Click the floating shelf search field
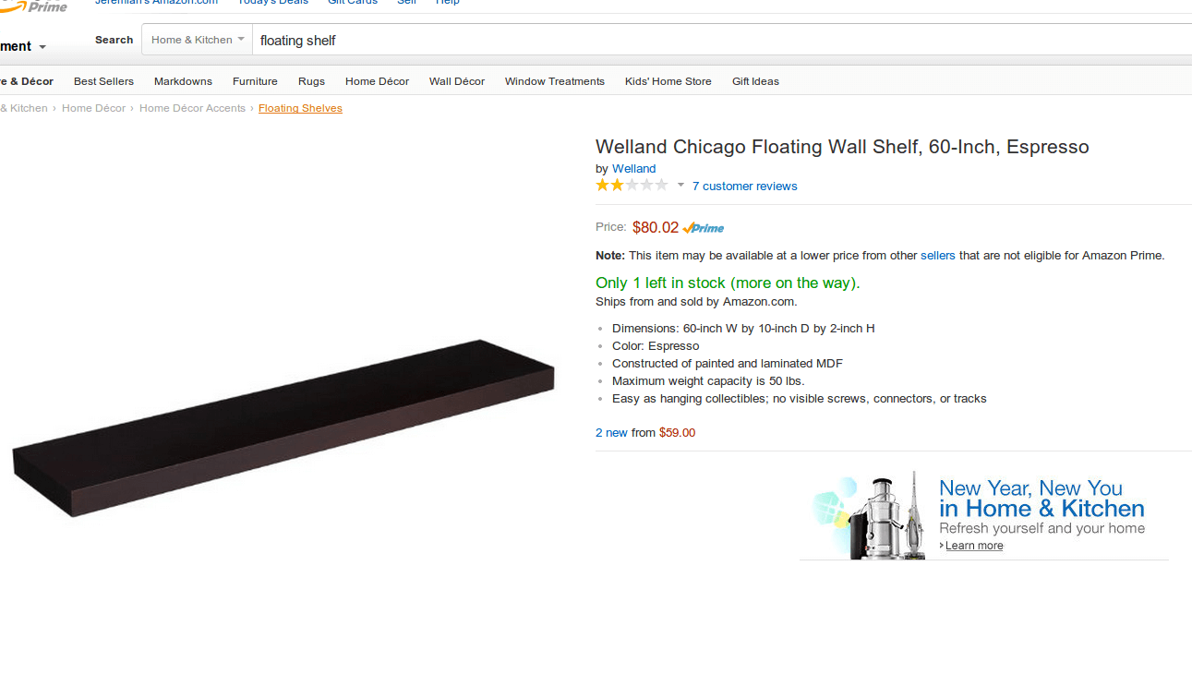The image size is (1192, 674). [x=722, y=40]
